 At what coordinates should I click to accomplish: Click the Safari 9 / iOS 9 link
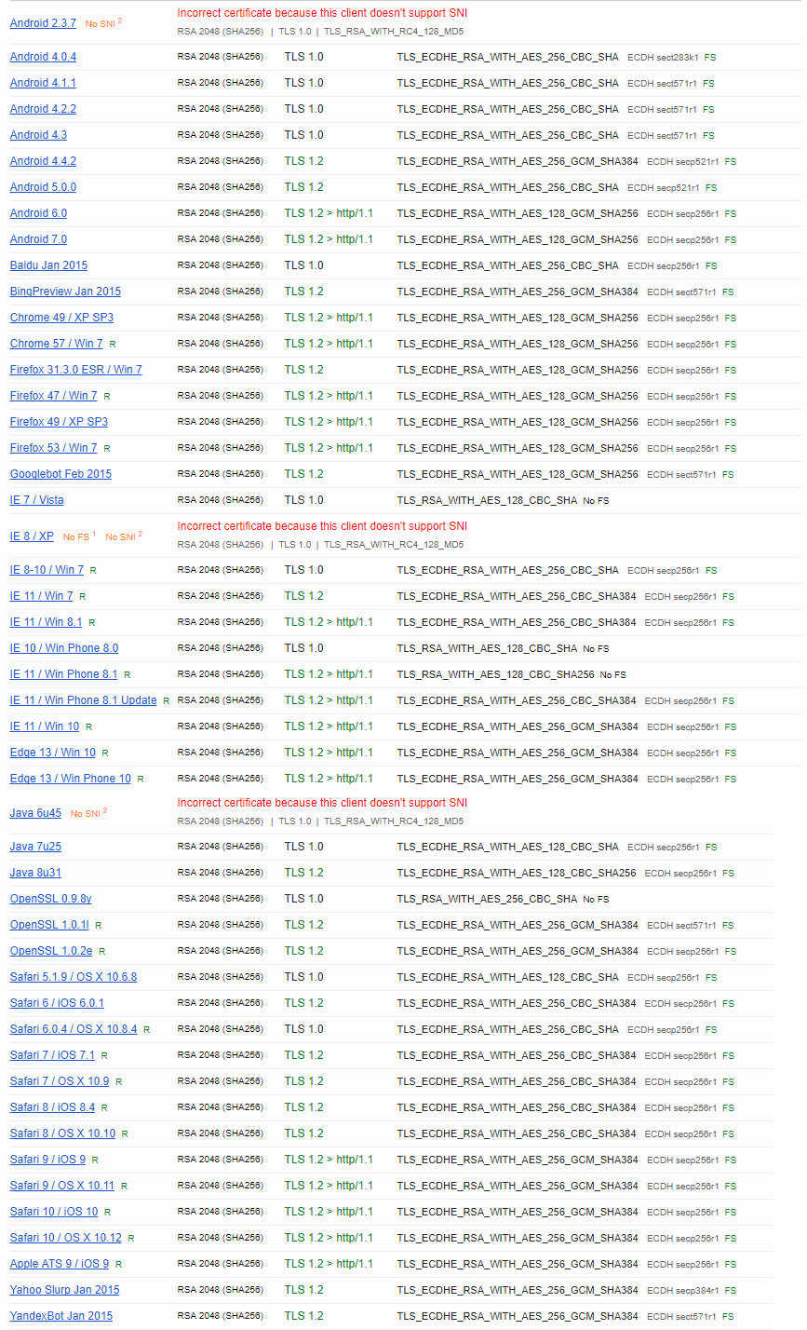click(x=47, y=1160)
